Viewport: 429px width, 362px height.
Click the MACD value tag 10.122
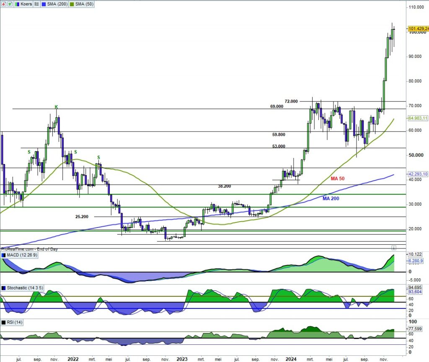414,254
